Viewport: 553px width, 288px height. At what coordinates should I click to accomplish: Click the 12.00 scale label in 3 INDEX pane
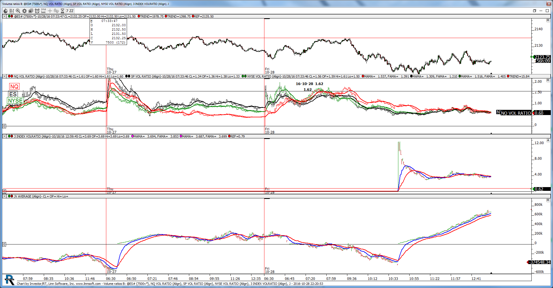pos(539,143)
